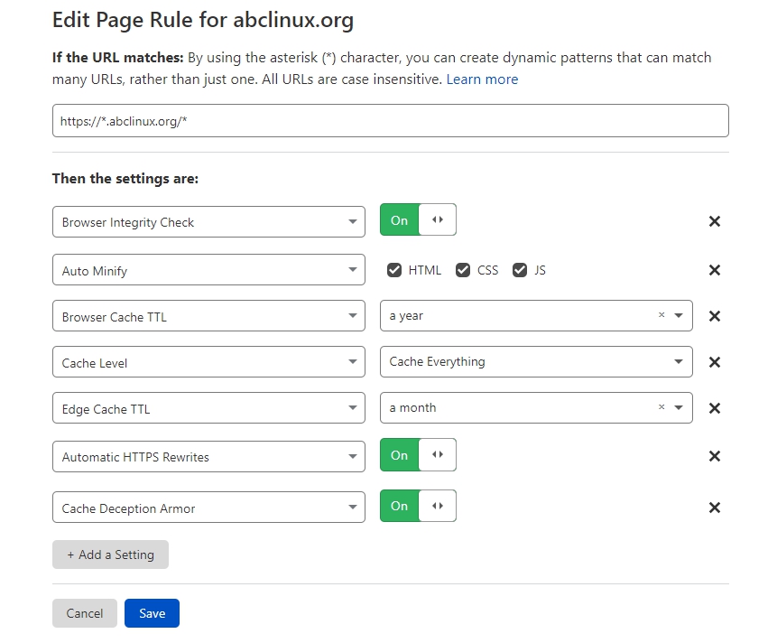Uncheck the HTML minify checkbox
The height and width of the screenshot is (643, 777).
click(x=393, y=270)
